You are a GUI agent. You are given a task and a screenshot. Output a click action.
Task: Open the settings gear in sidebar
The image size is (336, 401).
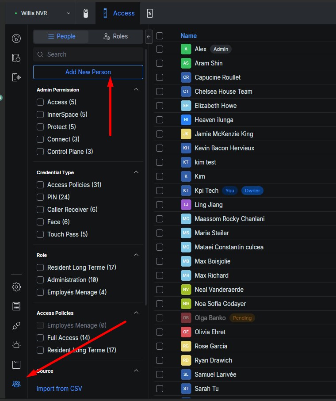pos(16,287)
